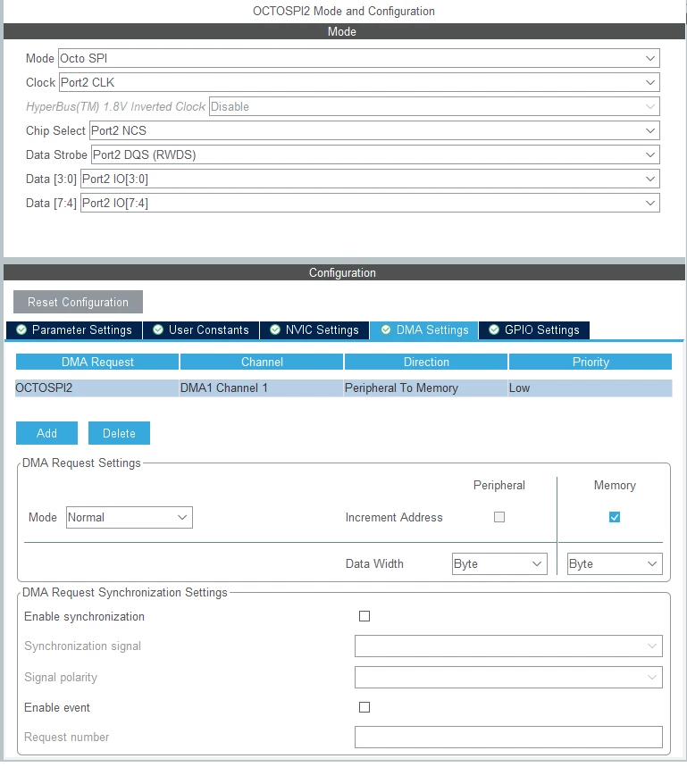Switch to the NVIC Settings tab

coord(314,330)
